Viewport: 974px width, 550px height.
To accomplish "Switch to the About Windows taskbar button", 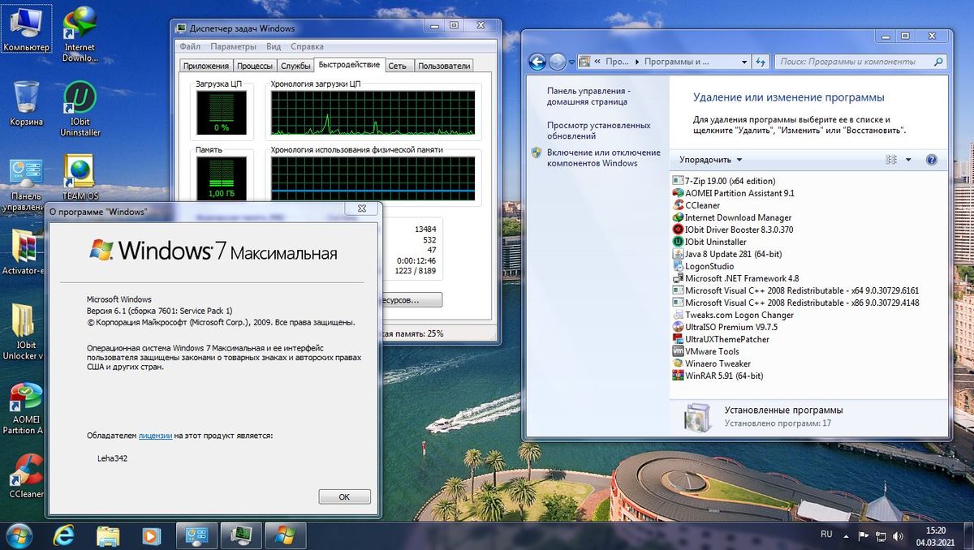I will 285,535.
